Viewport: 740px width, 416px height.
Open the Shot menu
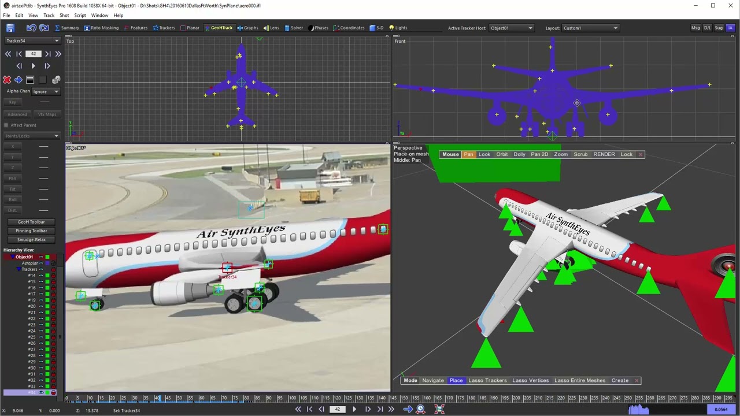(x=64, y=16)
